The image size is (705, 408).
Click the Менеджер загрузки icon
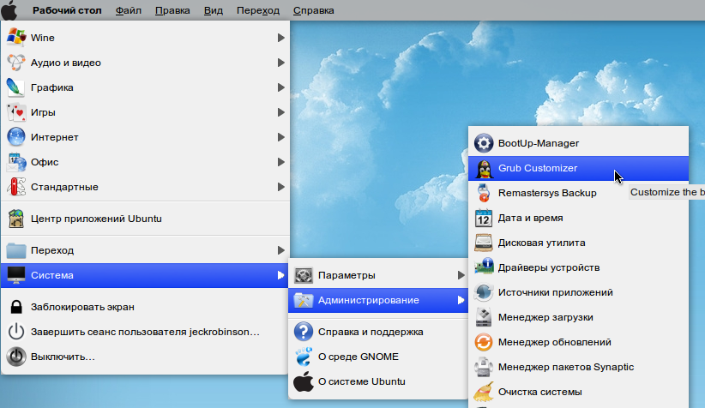(484, 317)
